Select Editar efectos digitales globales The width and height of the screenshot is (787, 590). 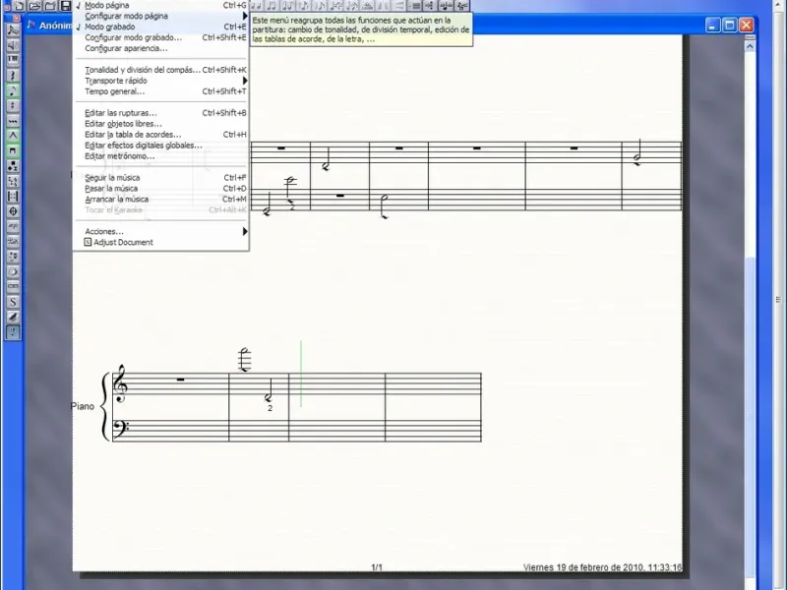tap(160, 146)
